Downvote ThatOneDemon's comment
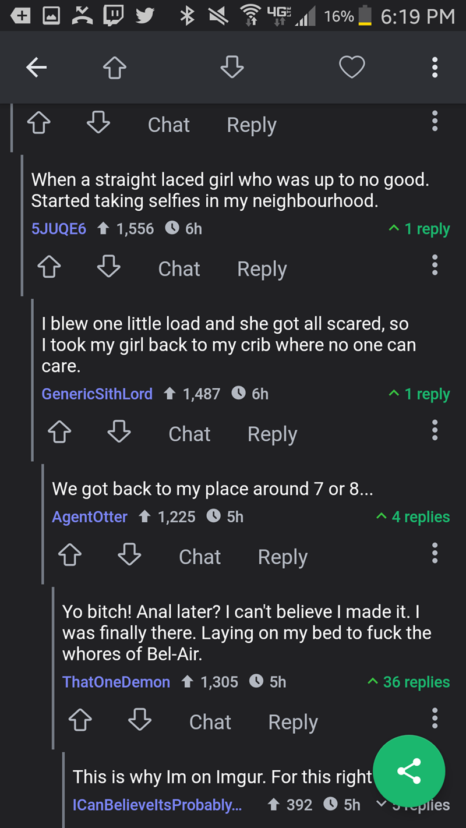Viewport: 466px width, 828px height. click(140, 722)
